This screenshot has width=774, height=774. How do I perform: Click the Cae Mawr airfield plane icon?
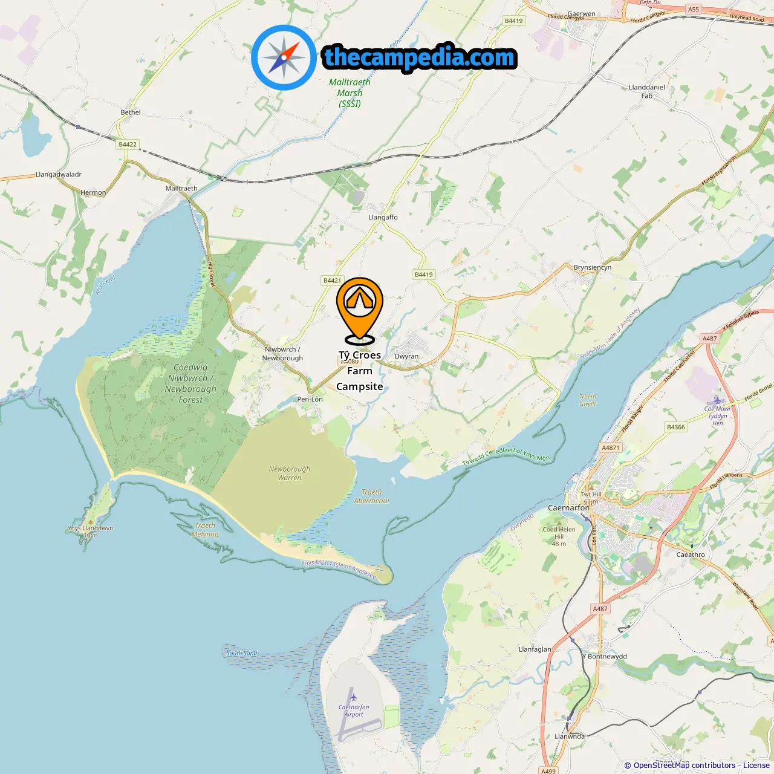pos(717,400)
